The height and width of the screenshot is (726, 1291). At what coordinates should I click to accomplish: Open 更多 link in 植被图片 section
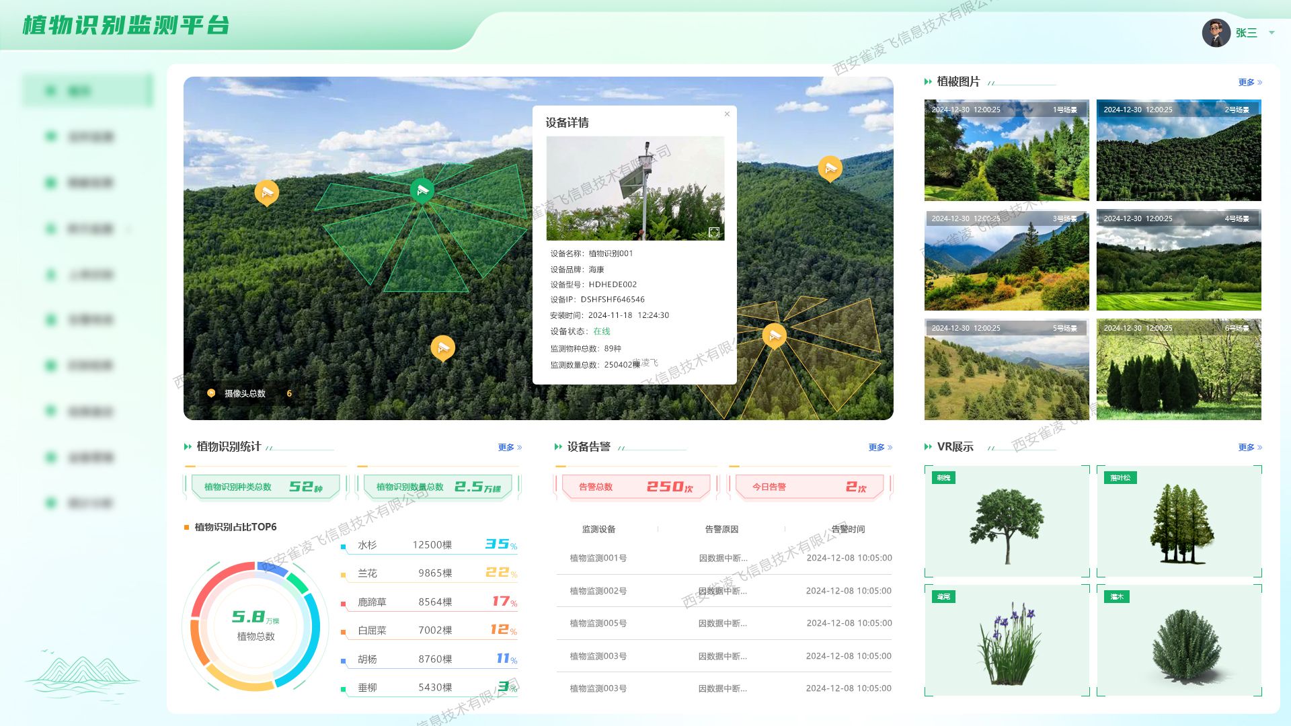pyautogui.click(x=1249, y=82)
